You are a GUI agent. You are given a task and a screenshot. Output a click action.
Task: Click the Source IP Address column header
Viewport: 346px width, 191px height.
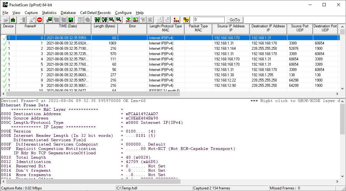coord(231,29)
